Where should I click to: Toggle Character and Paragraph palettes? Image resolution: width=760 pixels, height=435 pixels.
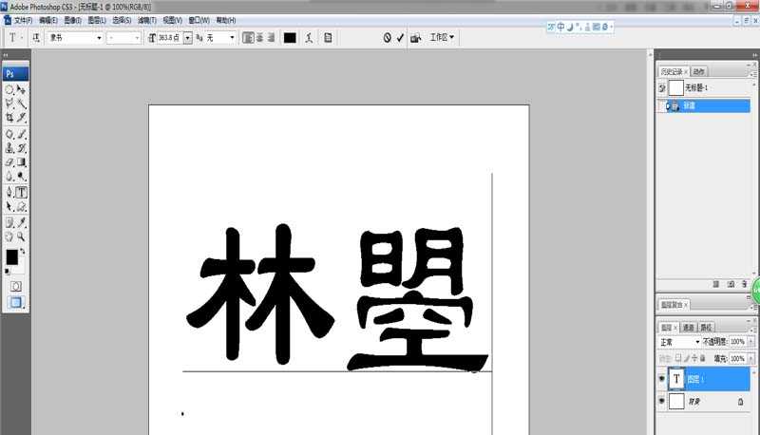coord(328,38)
